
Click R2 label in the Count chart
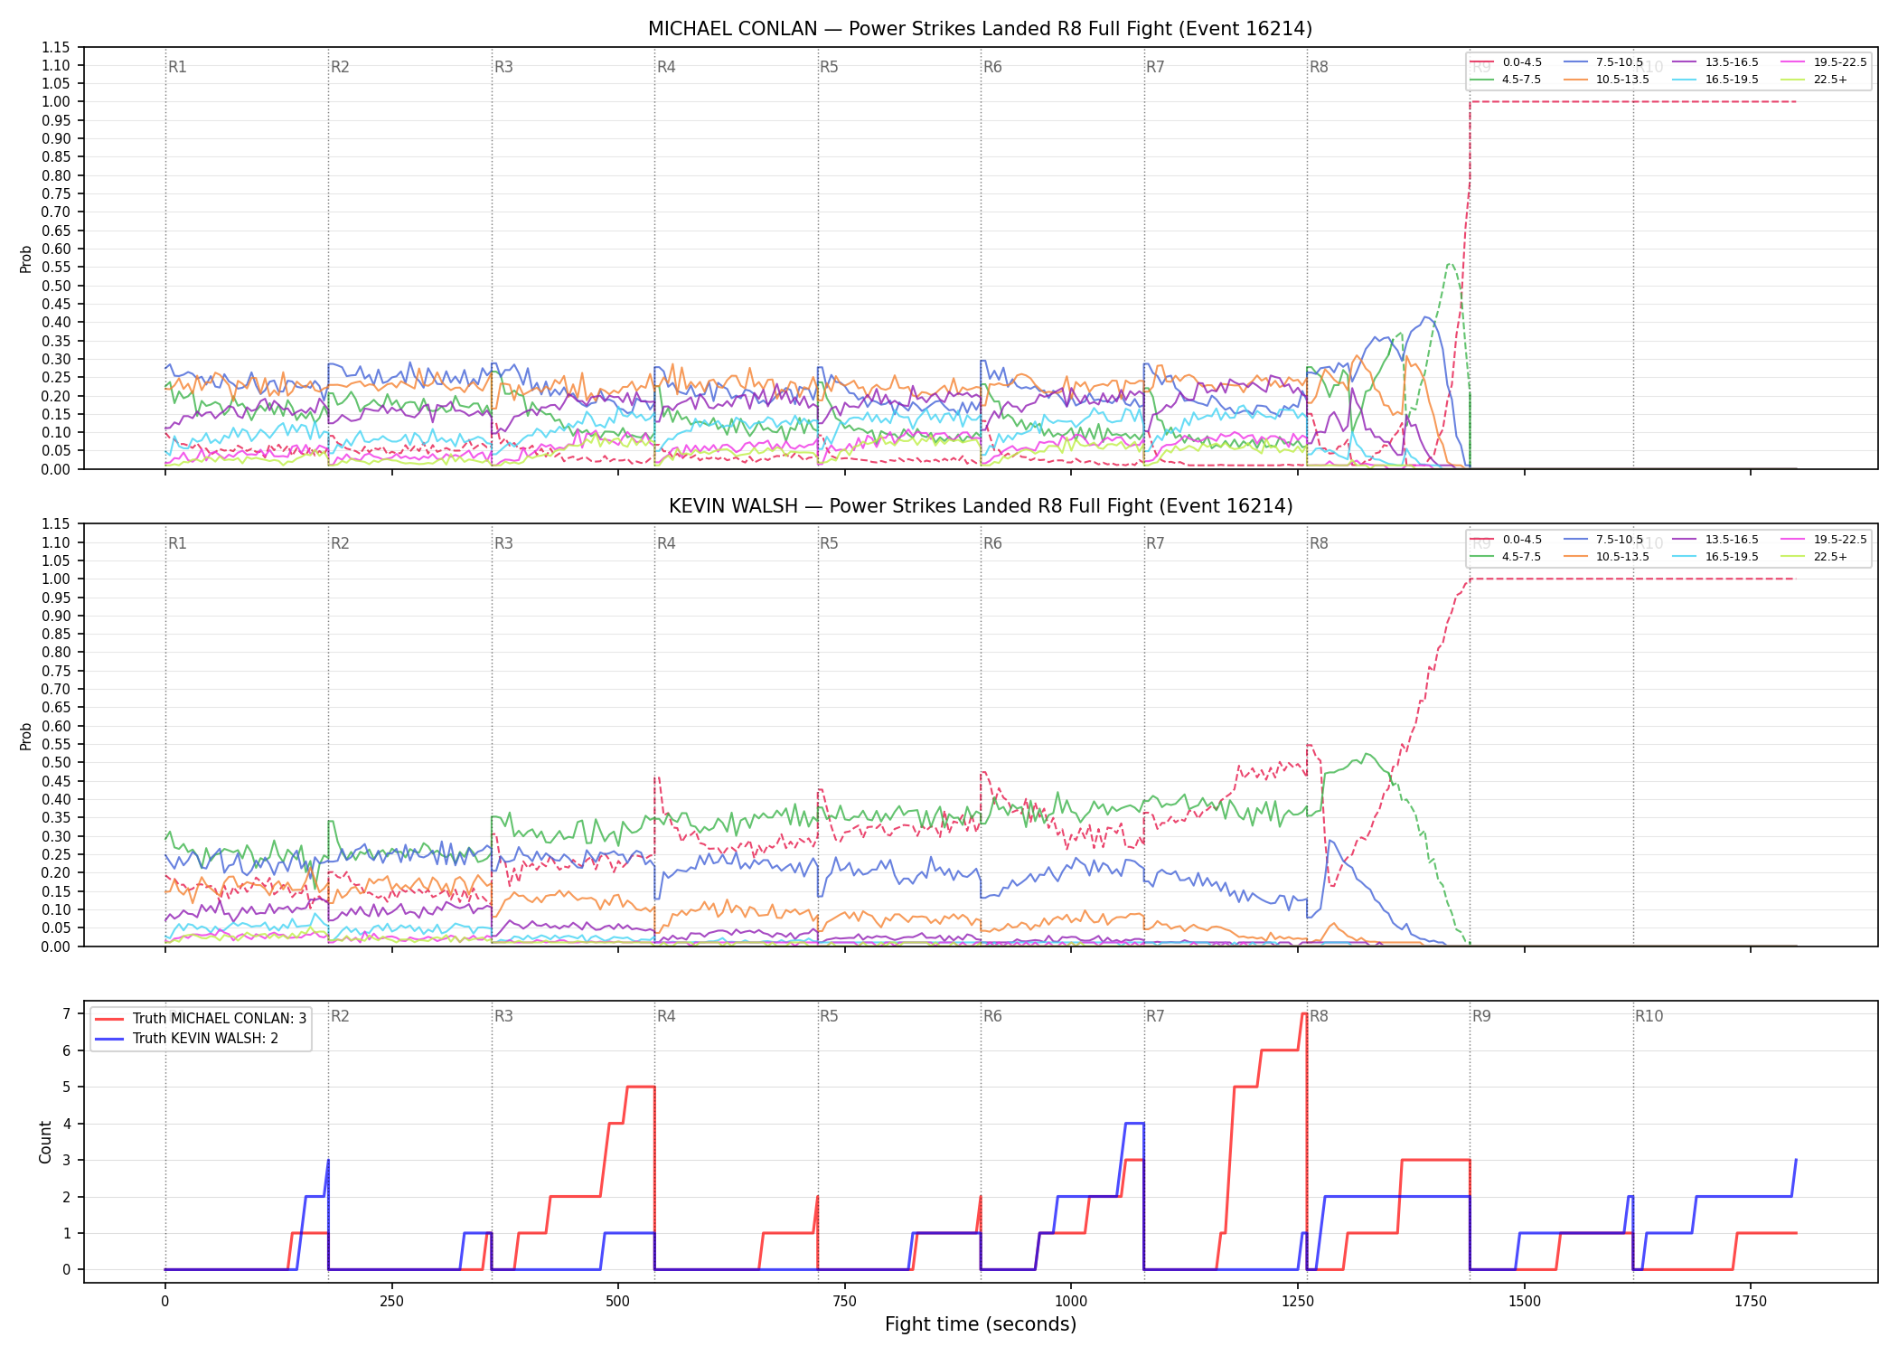(x=340, y=1016)
